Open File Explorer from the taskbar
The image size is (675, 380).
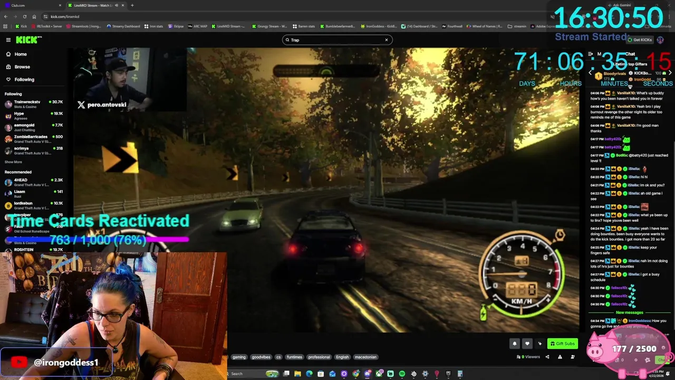[297, 374]
